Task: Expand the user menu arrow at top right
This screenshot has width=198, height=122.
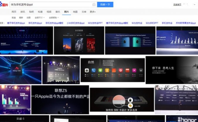Action: pos(194,5)
